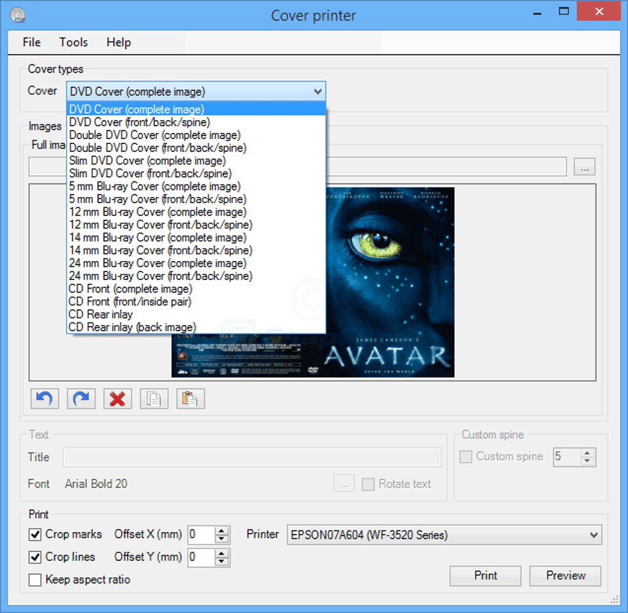Enable Keep aspect ratio

[x=35, y=579]
